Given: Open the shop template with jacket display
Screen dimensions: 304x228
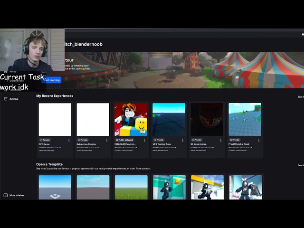Looking at the screenshot, I should tap(246, 187).
